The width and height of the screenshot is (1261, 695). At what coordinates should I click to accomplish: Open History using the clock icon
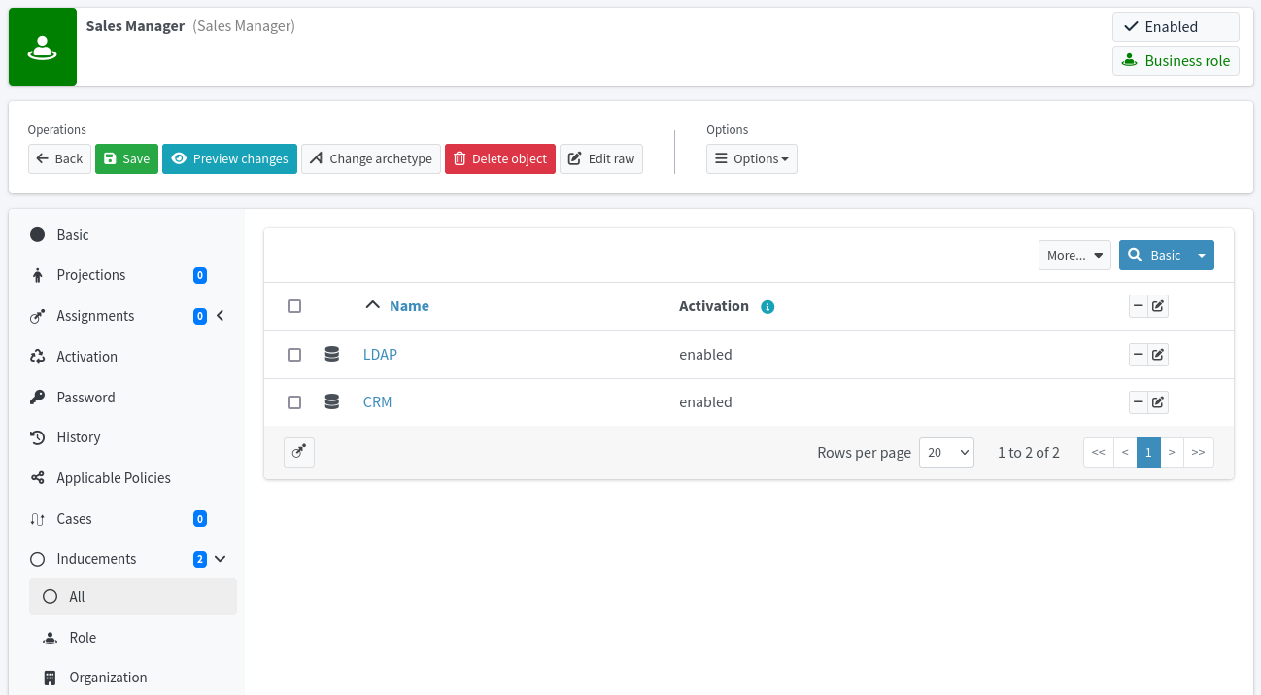[x=38, y=436]
